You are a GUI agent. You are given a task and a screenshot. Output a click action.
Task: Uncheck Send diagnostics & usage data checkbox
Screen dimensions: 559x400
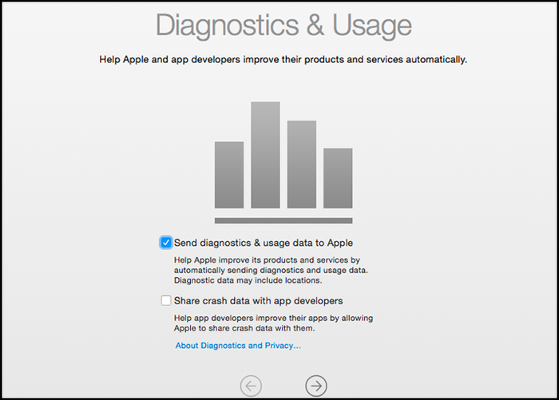pos(166,243)
